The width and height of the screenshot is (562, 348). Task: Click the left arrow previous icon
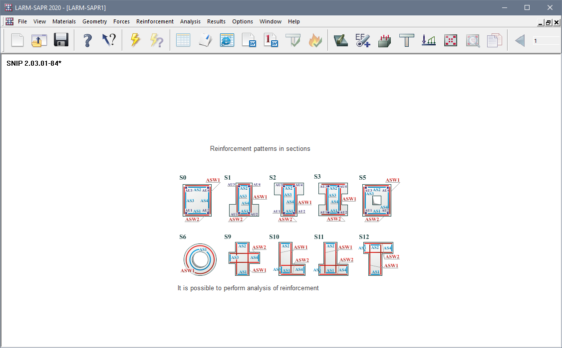click(520, 40)
